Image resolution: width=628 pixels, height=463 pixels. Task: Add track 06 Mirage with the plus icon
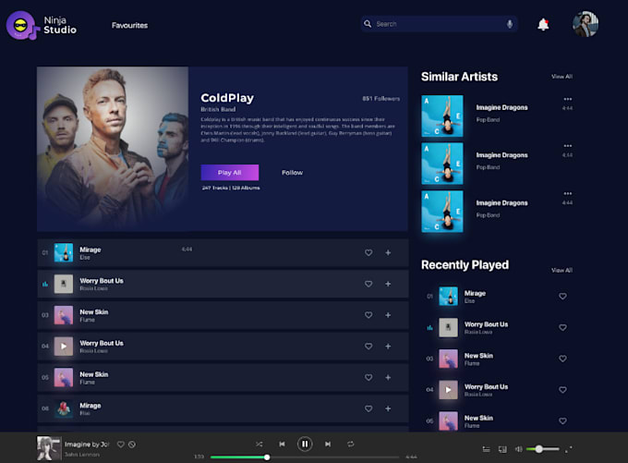[388, 408]
